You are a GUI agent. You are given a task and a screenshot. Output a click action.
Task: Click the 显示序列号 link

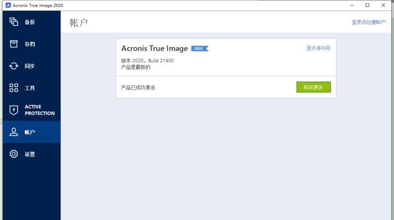(319, 48)
